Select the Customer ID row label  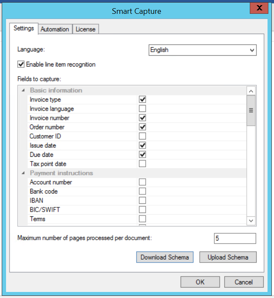click(x=45, y=136)
